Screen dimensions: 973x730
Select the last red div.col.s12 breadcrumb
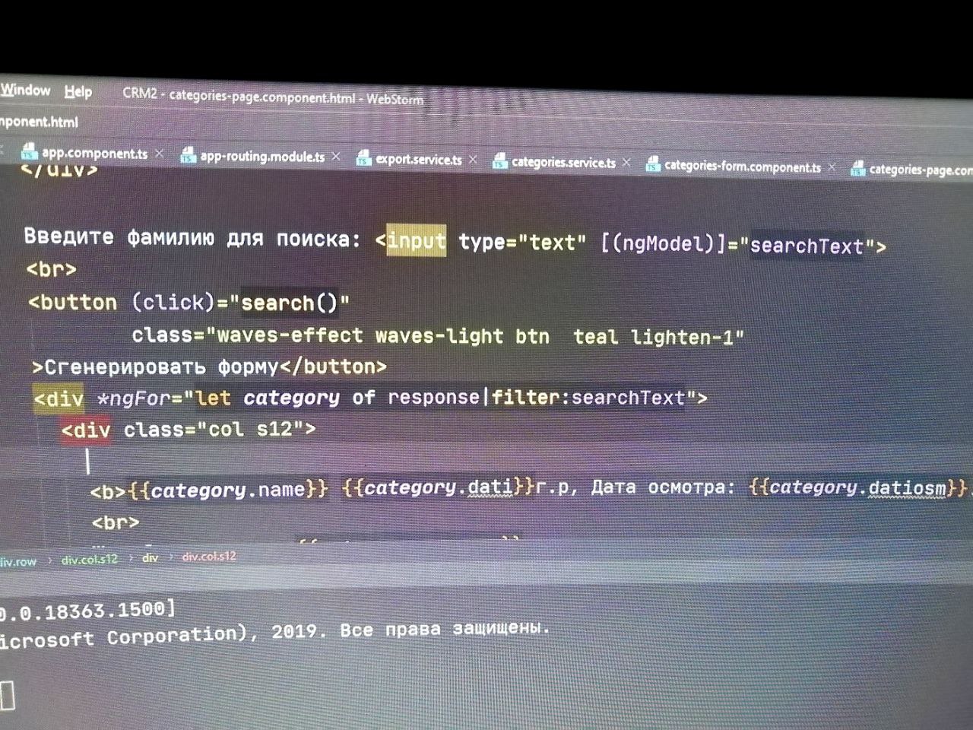(209, 557)
